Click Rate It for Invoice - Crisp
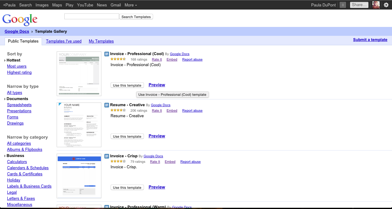Viewport: 392px width, 209px height. click(155, 162)
